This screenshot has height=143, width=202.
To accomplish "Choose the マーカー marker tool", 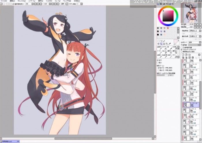I will 160,52.
